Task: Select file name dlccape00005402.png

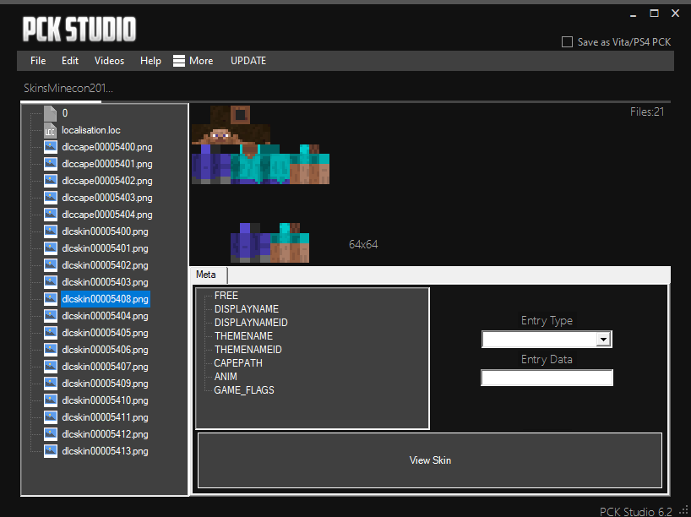Action: (x=107, y=181)
